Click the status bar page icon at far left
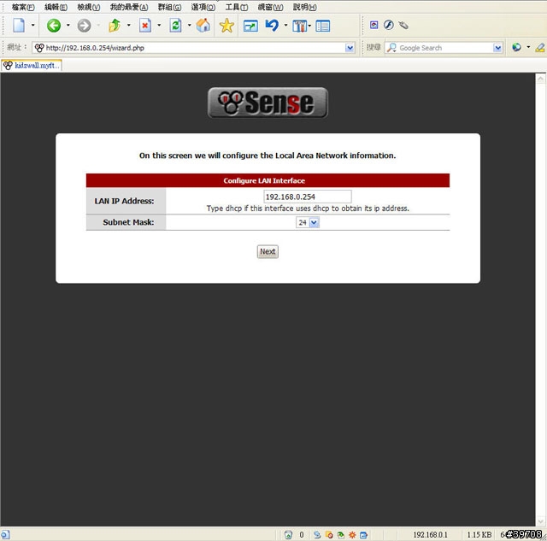547x541 pixels. [5, 535]
